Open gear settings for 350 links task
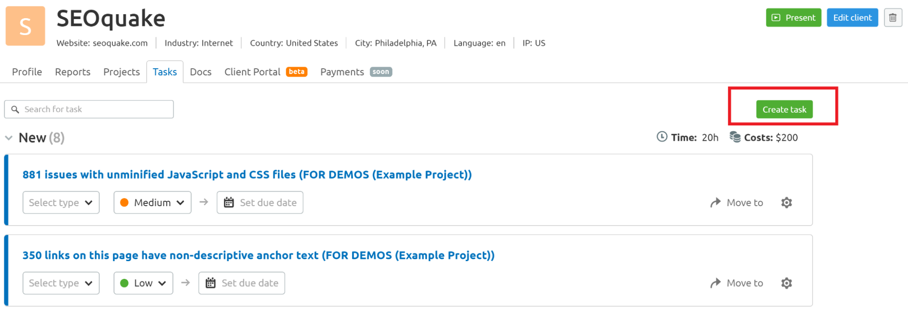This screenshot has height=312, width=908. [787, 283]
